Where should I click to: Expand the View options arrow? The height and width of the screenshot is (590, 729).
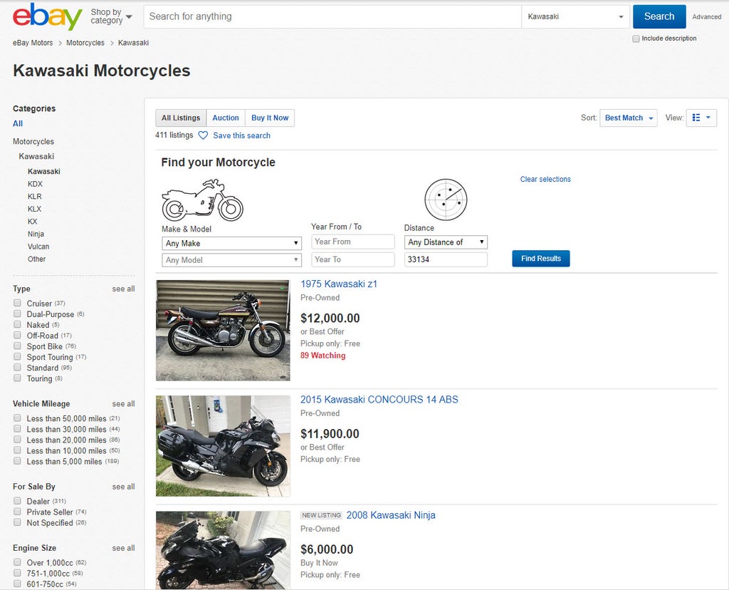click(x=708, y=118)
